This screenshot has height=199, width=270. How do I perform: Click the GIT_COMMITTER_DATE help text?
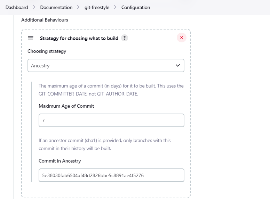click(x=111, y=90)
